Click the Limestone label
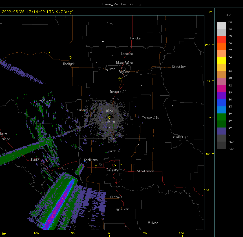 [43, 100]
